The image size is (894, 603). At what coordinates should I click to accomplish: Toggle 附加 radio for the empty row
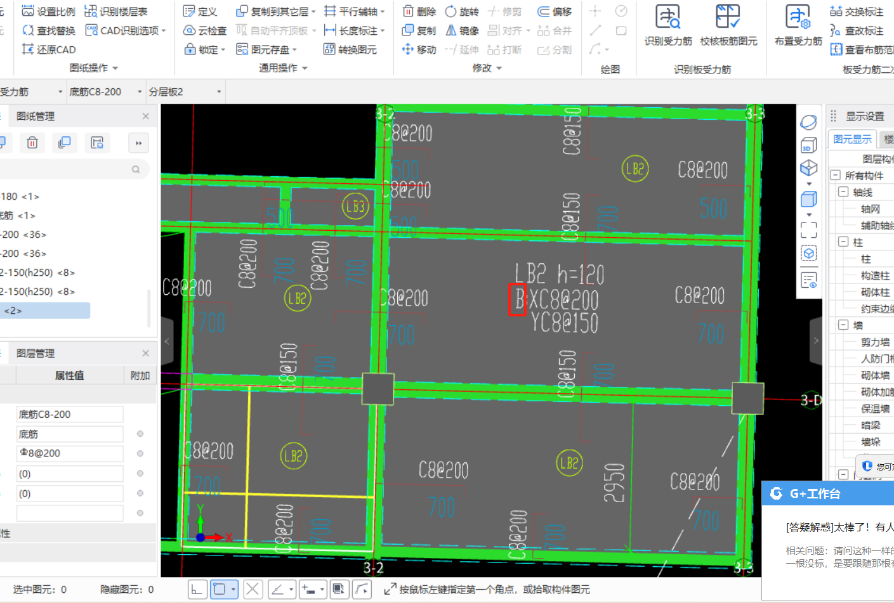click(140, 513)
